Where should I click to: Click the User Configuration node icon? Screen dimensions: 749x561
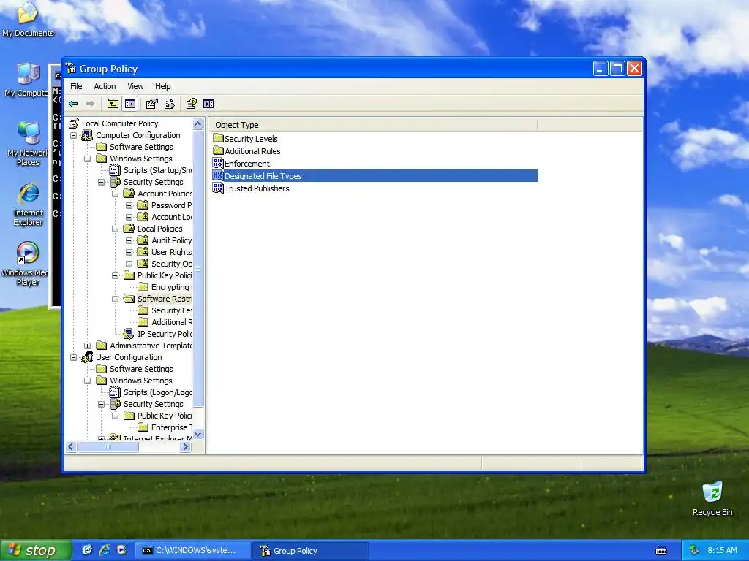point(87,356)
